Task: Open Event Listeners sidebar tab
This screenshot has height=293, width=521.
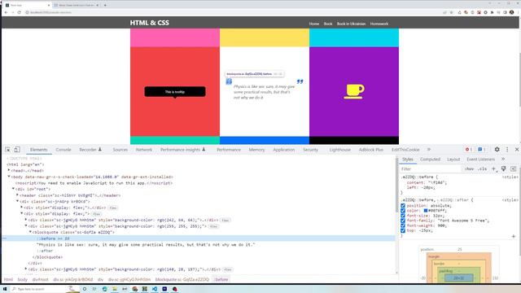Action: [x=480, y=160]
